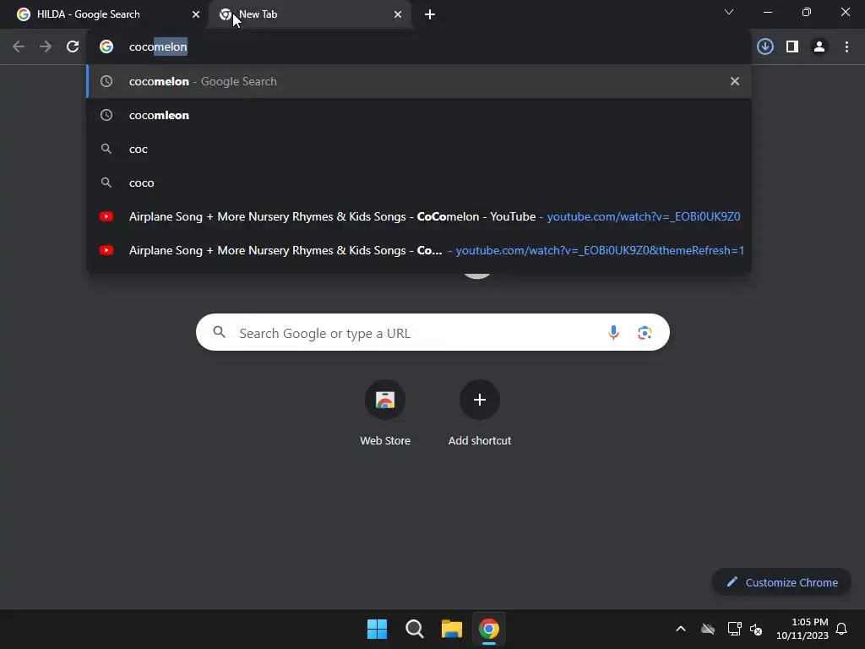This screenshot has width=865, height=649.
Task: Open Google Lens image search icon
Action: pyautogui.click(x=645, y=332)
